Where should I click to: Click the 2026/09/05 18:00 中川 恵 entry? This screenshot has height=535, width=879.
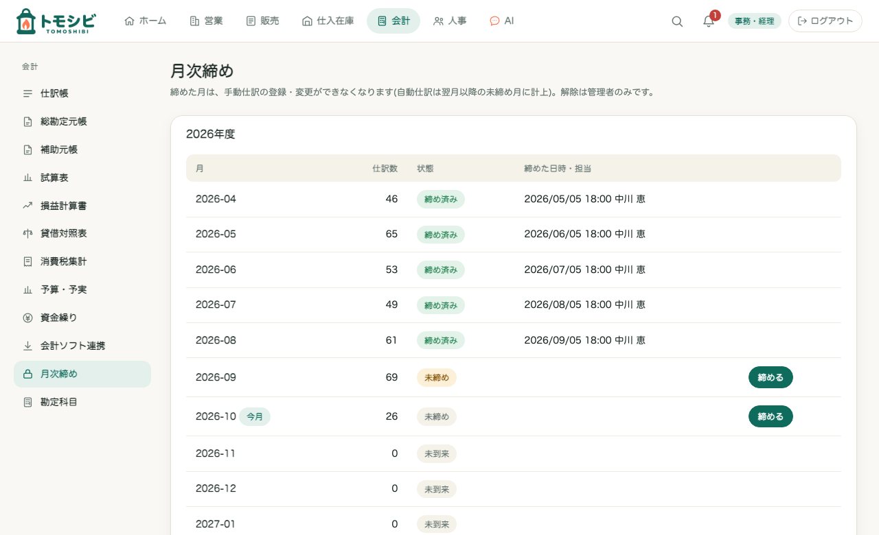(584, 340)
